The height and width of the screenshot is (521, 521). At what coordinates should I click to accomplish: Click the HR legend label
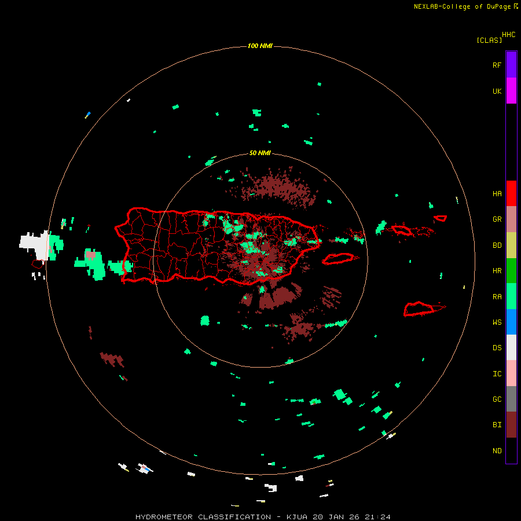coord(497,271)
